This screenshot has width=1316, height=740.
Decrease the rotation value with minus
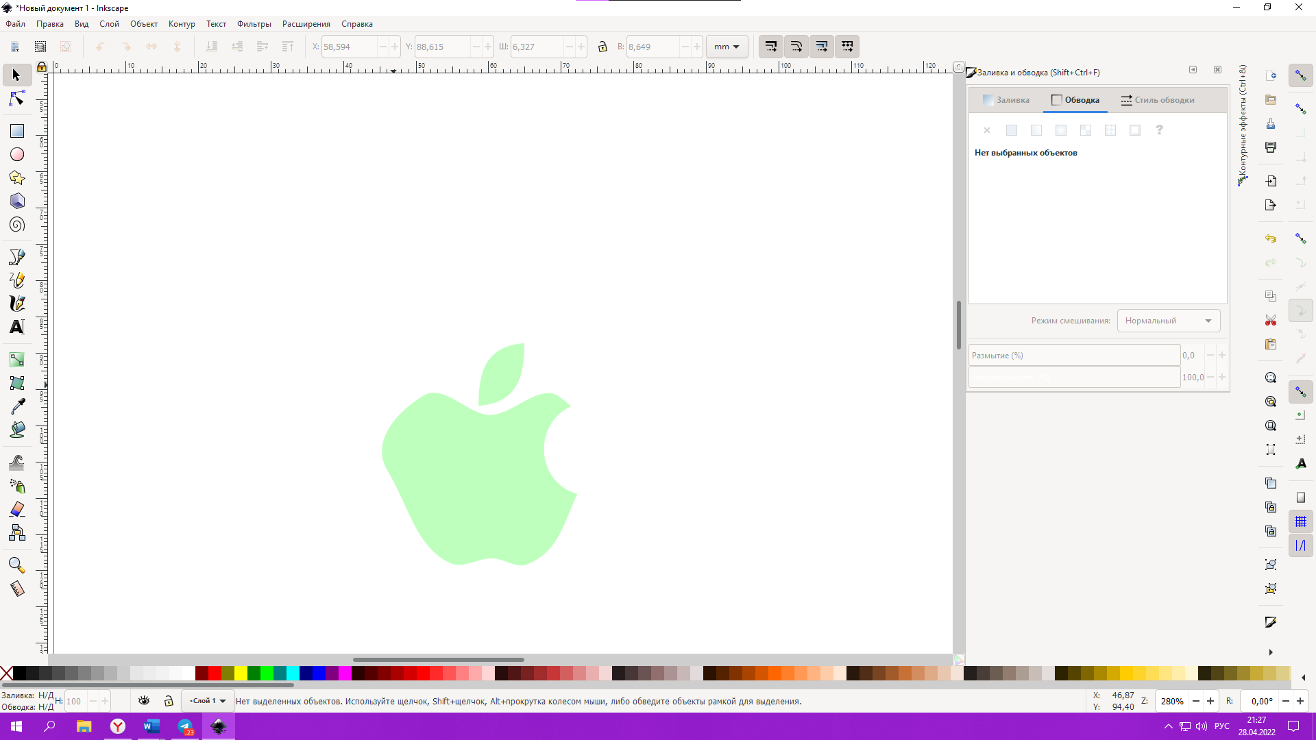click(x=1286, y=701)
